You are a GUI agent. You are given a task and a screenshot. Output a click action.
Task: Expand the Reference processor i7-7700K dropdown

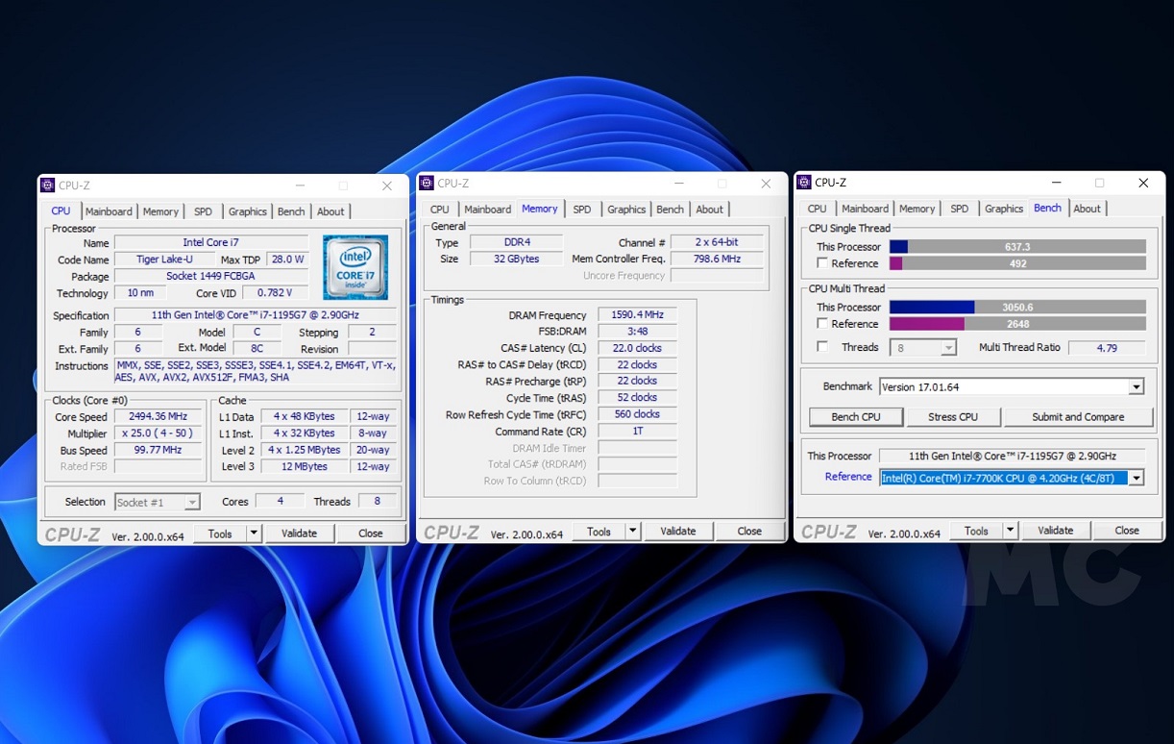click(1136, 478)
